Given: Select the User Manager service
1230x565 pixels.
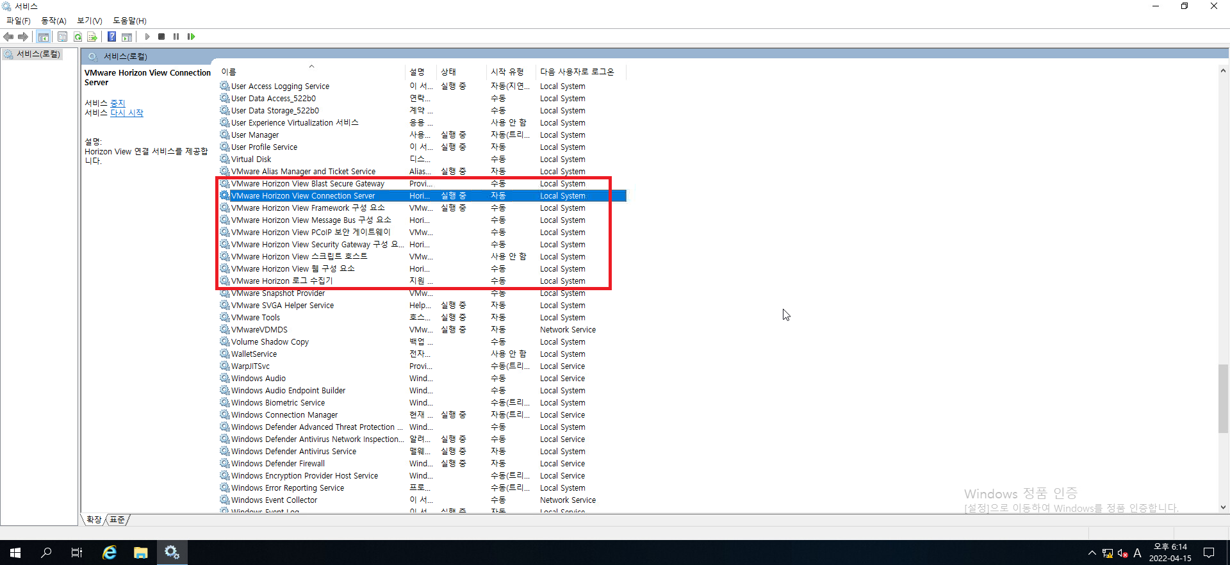Looking at the screenshot, I should click(422, 135).
